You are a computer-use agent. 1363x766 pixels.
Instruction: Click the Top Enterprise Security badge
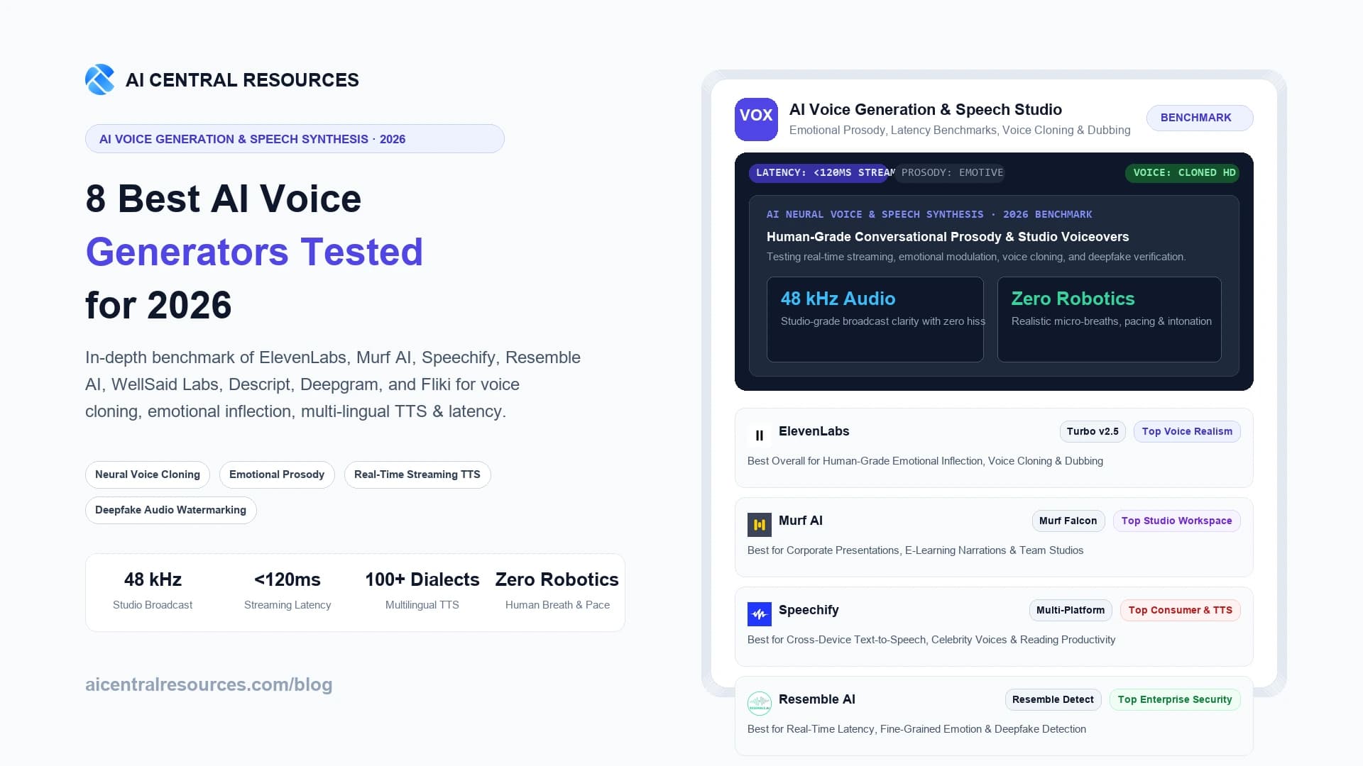[1175, 699]
